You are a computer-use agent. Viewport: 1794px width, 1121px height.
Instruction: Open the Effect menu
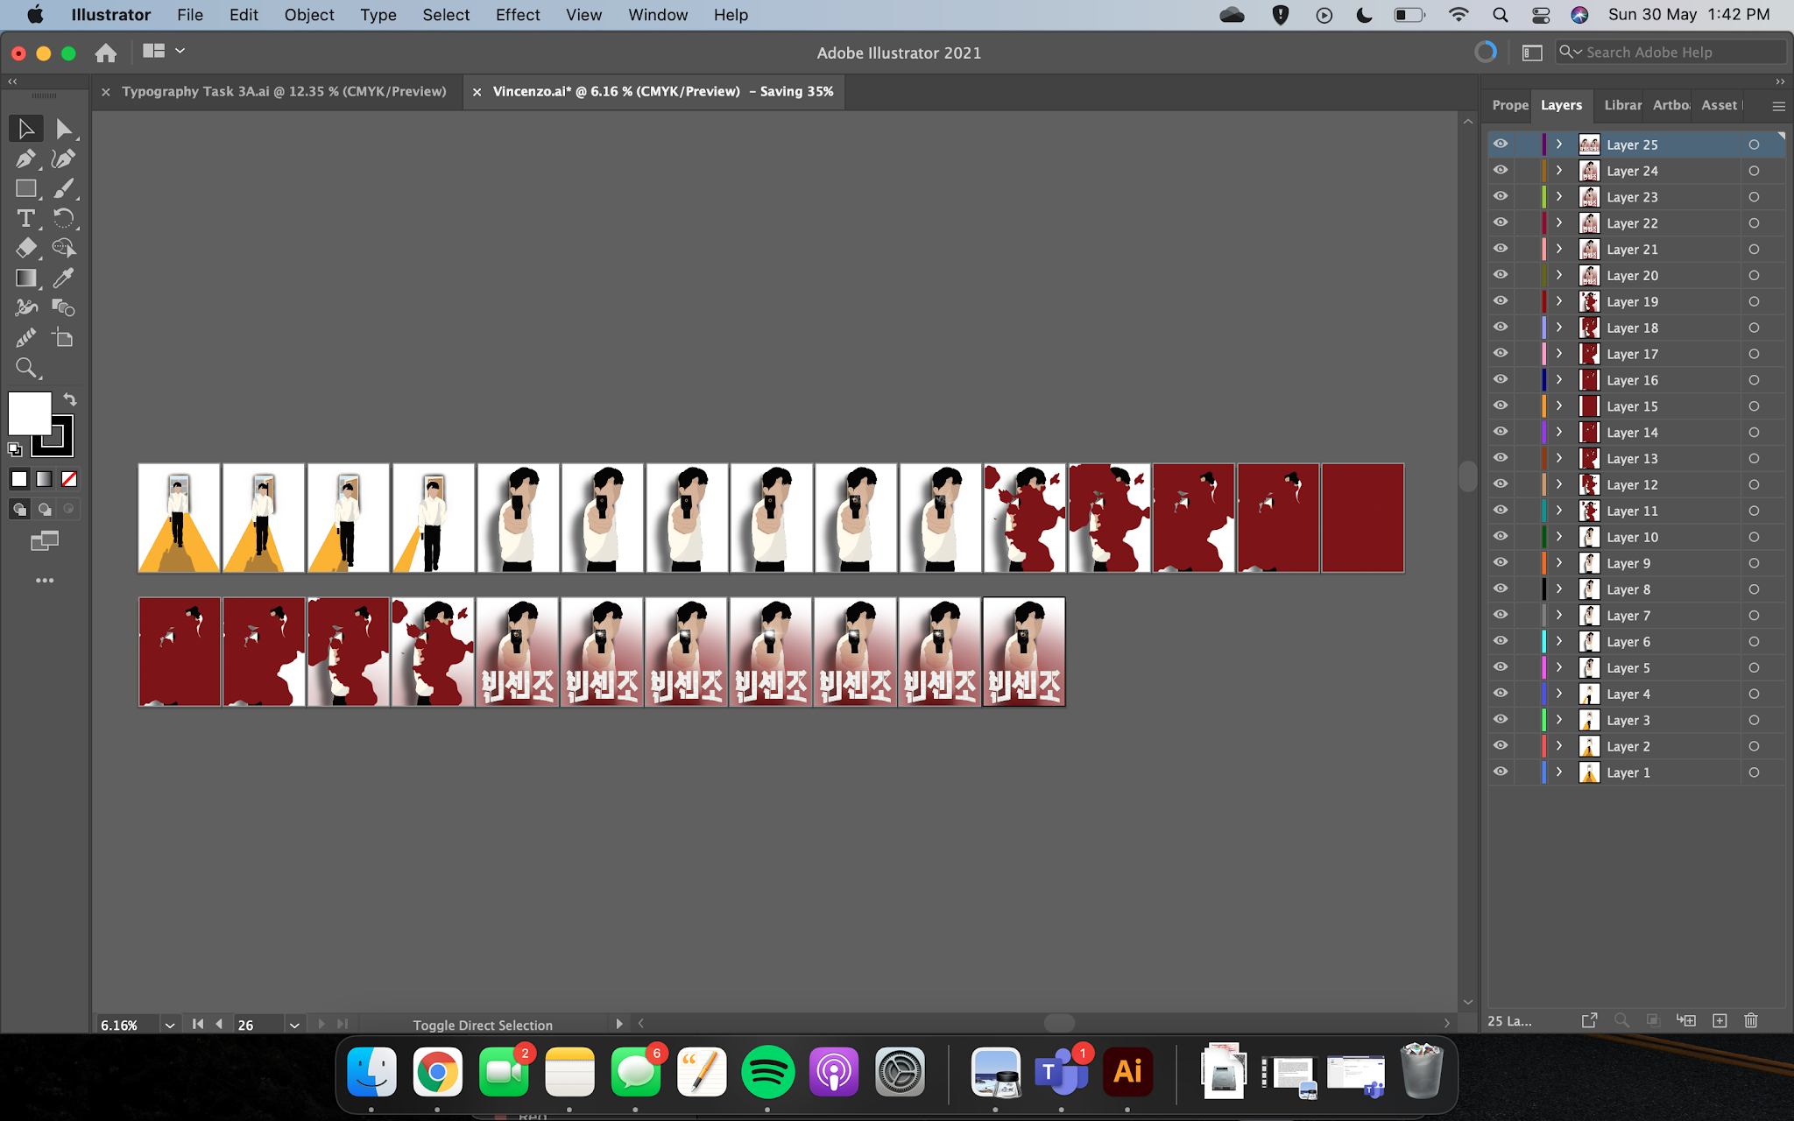[x=518, y=15]
